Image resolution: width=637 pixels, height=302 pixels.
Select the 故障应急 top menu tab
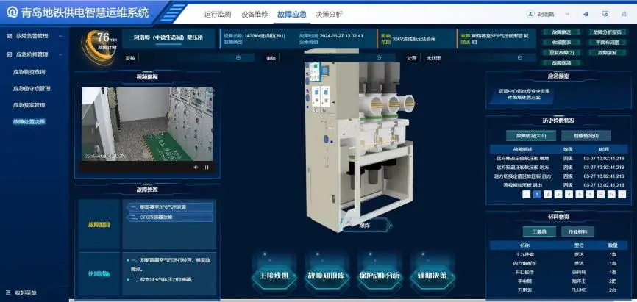click(292, 14)
